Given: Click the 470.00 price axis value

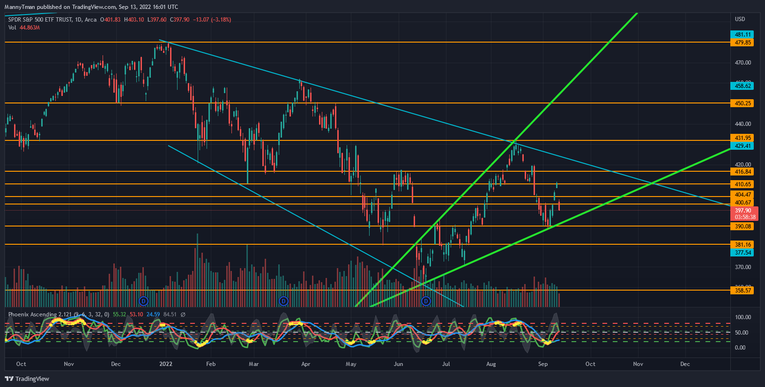Looking at the screenshot, I should (743, 62).
